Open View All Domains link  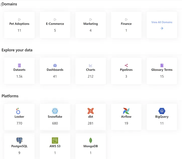(162, 22)
